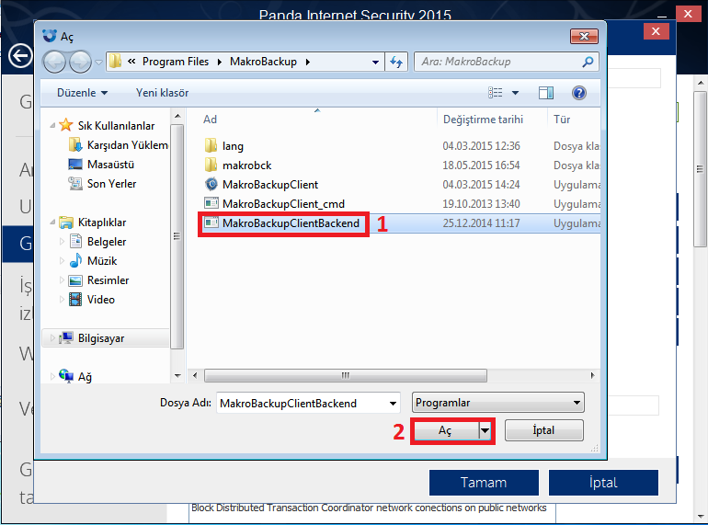The image size is (708, 525).
Task: Select the MakroBackupClient application file
Action: pyautogui.click(x=270, y=185)
